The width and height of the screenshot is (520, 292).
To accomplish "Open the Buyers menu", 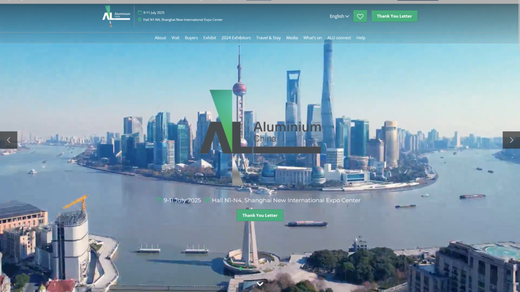I will (x=191, y=38).
